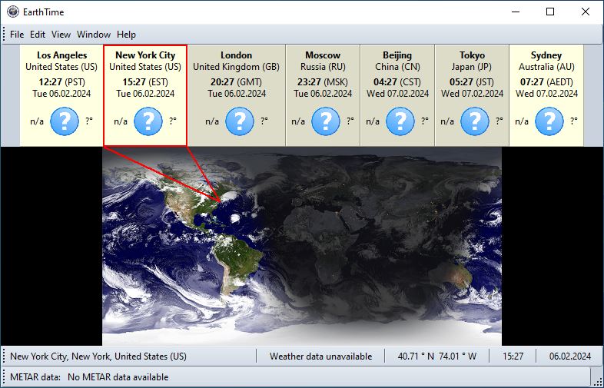Click the menu bar grip handle
The height and width of the screenshot is (388, 604).
coord(4,35)
